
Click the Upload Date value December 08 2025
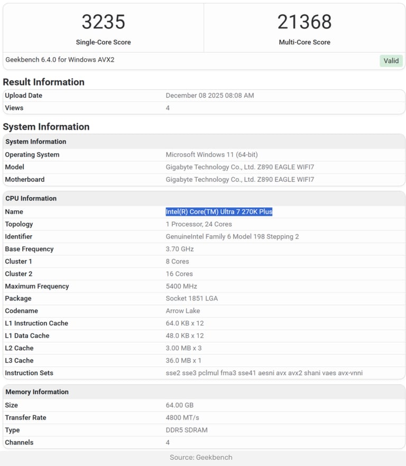(210, 96)
